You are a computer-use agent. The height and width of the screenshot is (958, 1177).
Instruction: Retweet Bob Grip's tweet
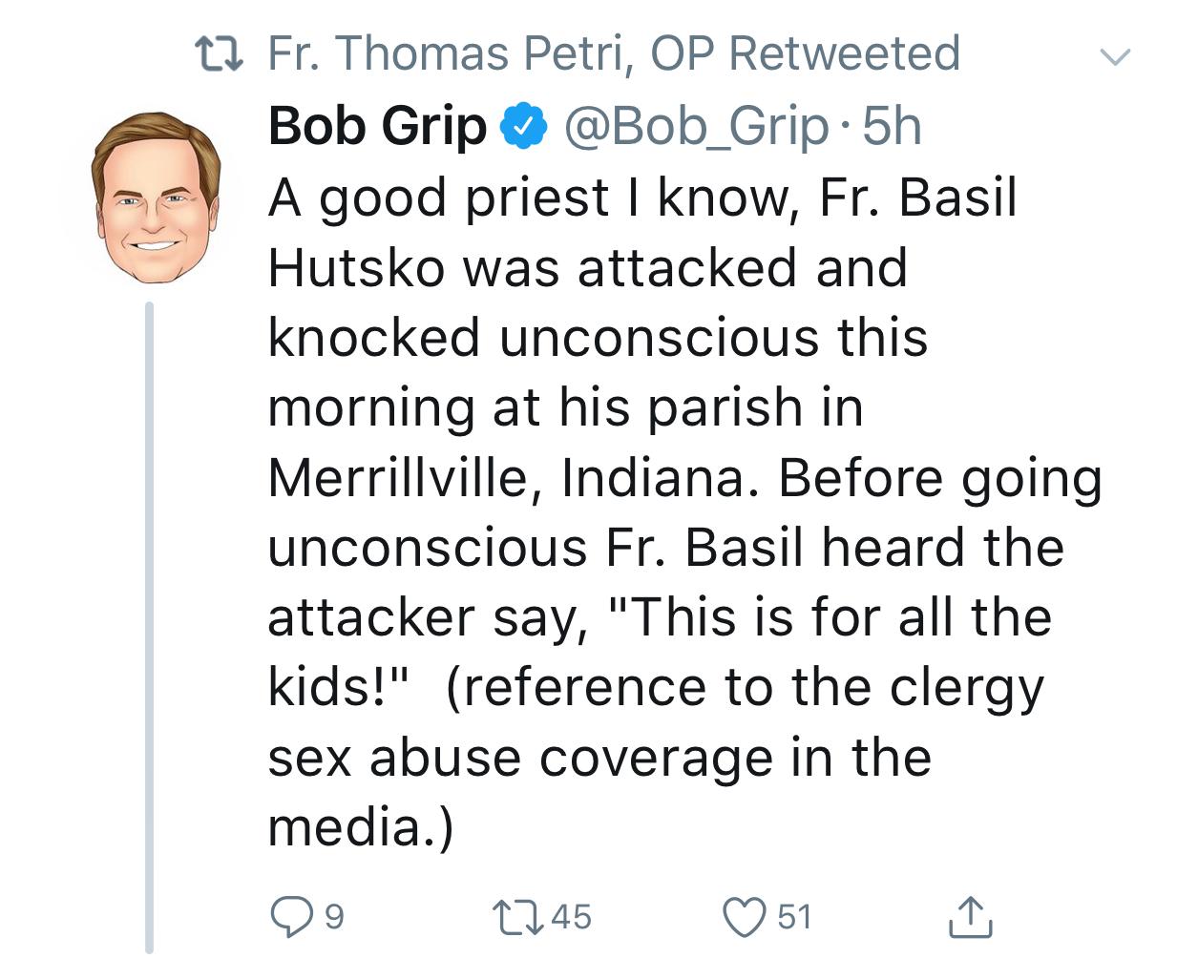(x=516, y=917)
